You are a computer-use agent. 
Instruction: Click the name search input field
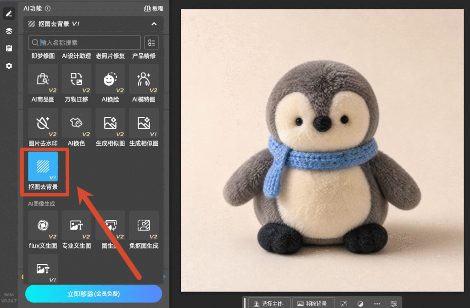84,43
